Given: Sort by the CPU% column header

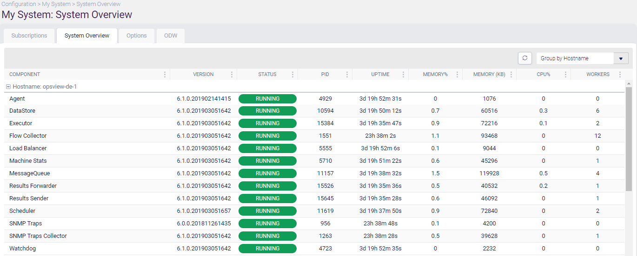Looking at the screenshot, I should click(x=543, y=74).
